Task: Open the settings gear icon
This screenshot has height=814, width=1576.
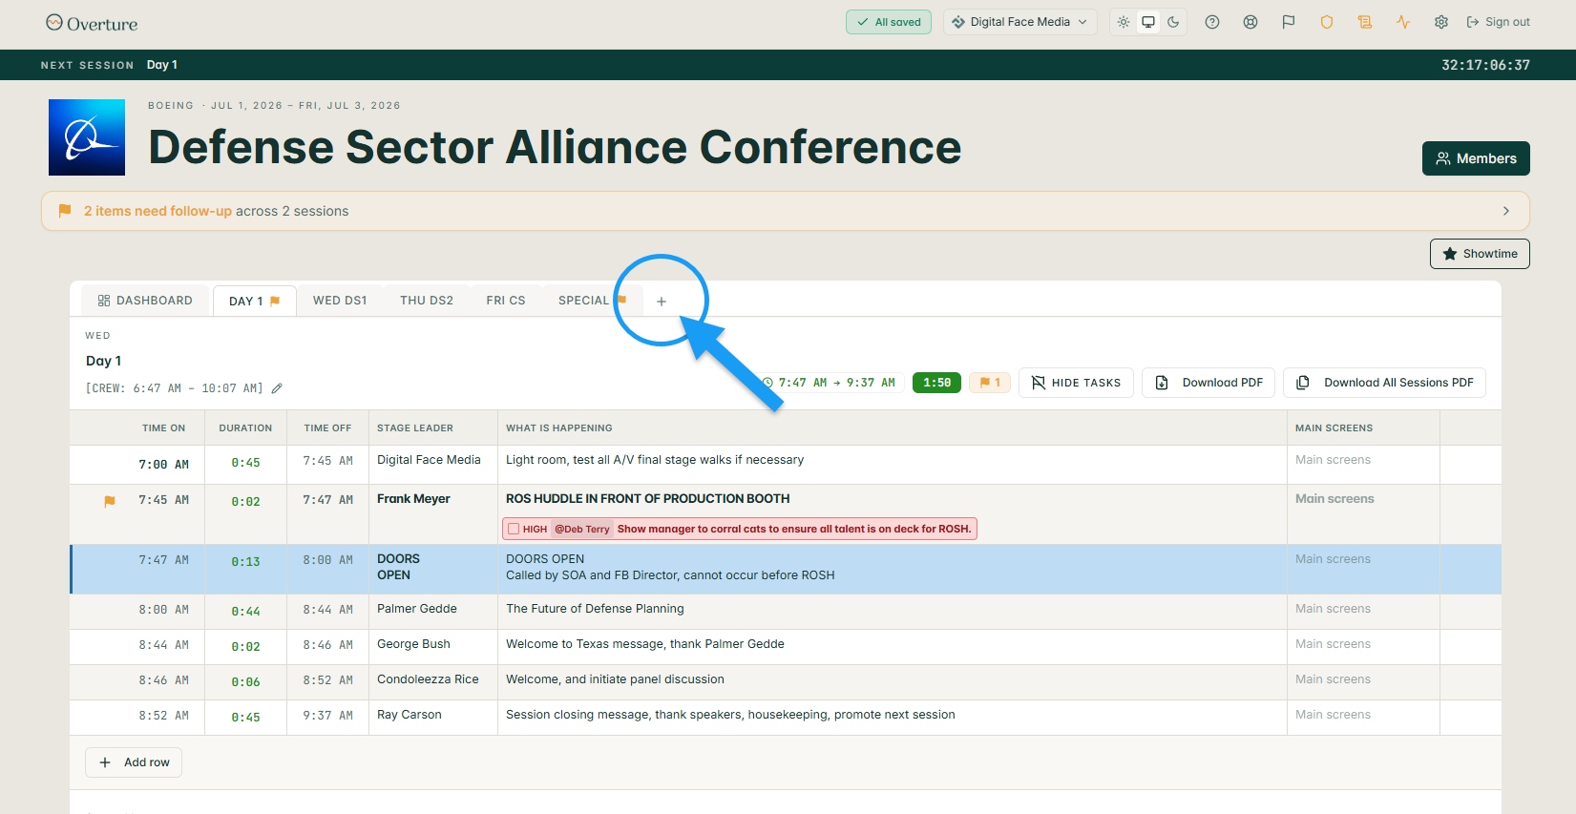Action: (1441, 22)
